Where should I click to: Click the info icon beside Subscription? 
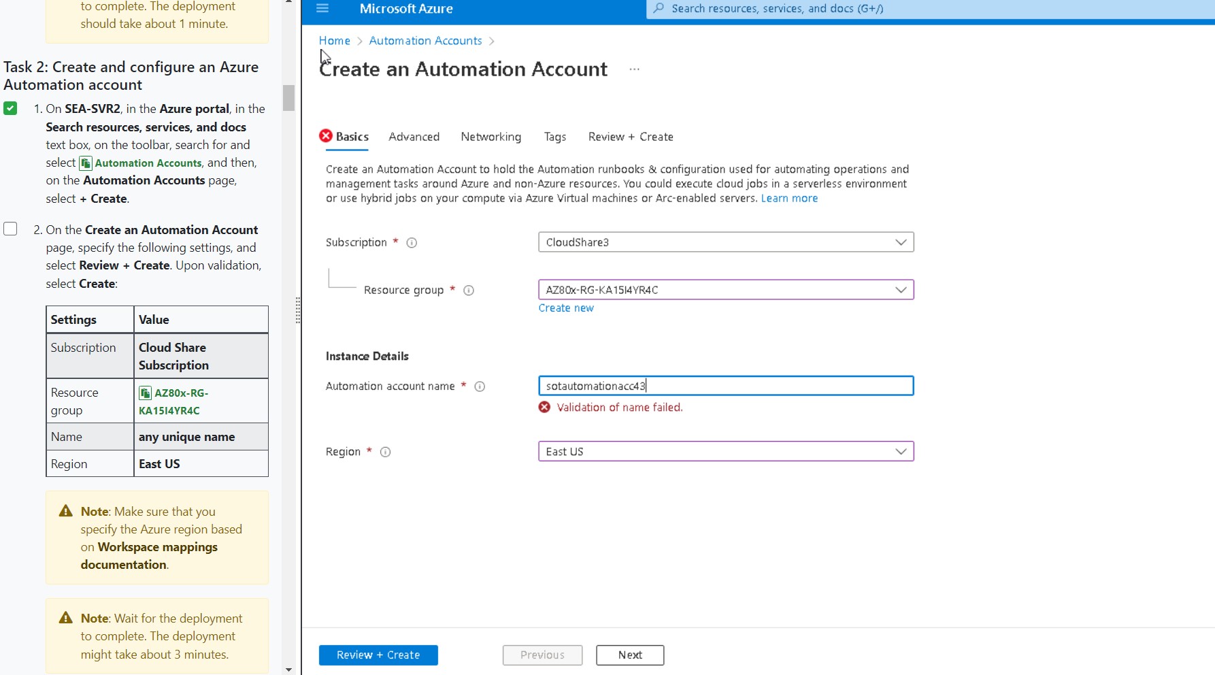tap(412, 242)
